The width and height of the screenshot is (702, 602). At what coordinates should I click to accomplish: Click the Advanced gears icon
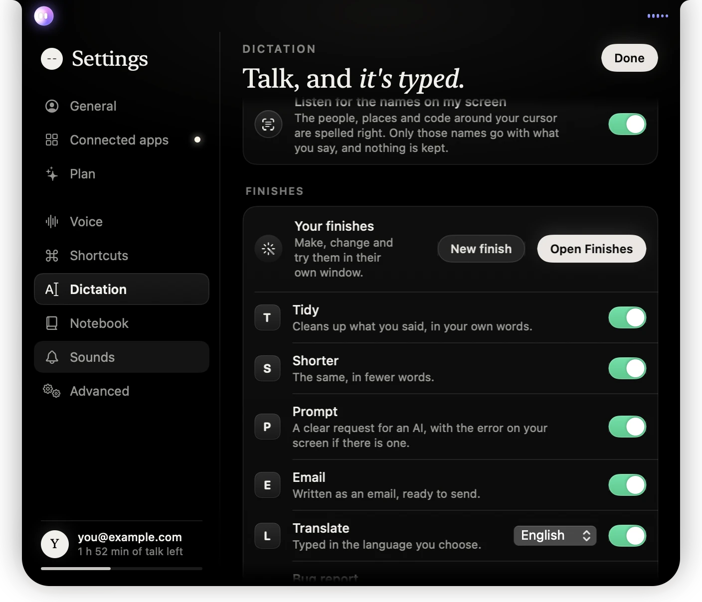[x=52, y=391]
